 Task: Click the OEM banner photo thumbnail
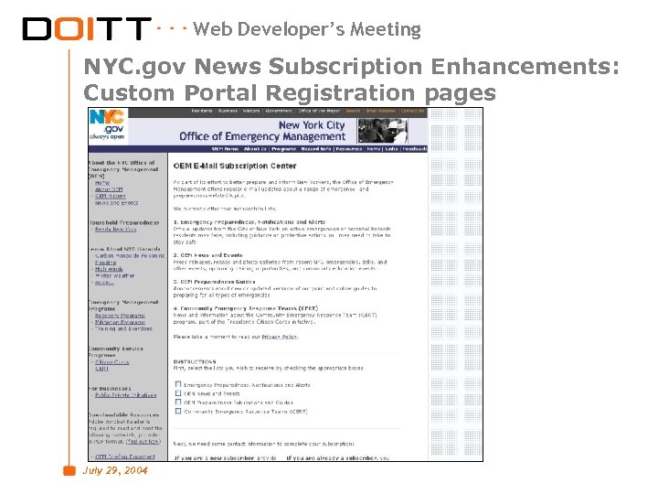[x=382, y=131]
